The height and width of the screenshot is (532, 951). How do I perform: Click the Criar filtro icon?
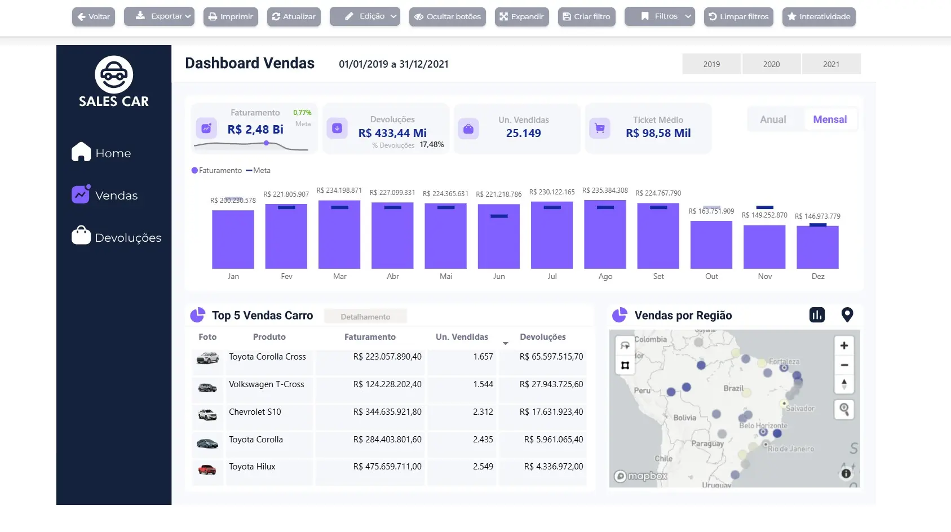coord(567,16)
